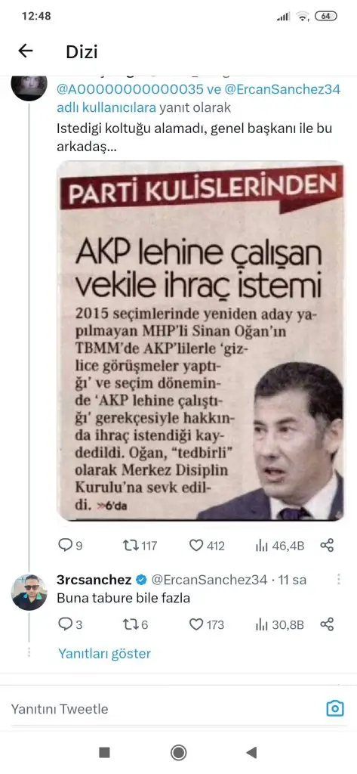Viewport: 357px width, 774px height.
Task: Share 3rcsanchez's tweet
Action: [x=328, y=624]
